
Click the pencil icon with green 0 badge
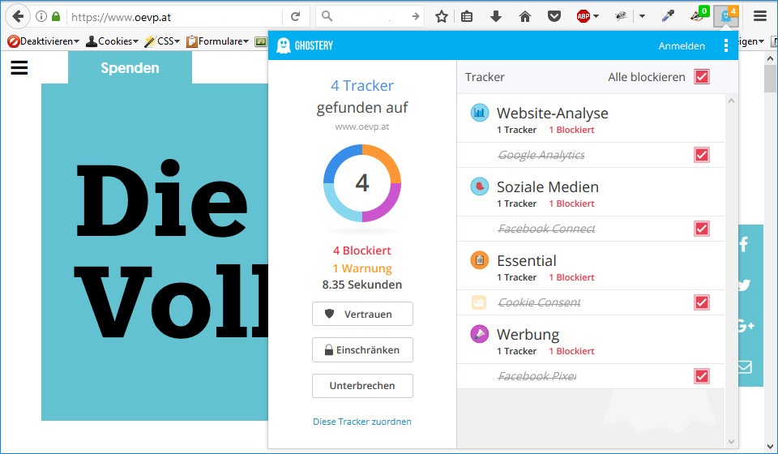699,15
